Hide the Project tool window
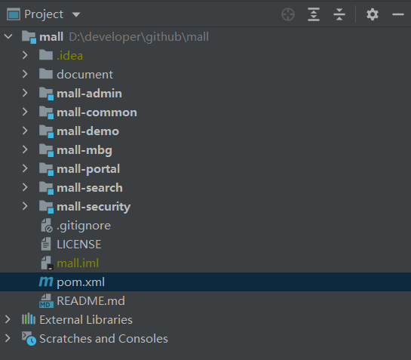The width and height of the screenshot is (411, 360). pos(398,14)
